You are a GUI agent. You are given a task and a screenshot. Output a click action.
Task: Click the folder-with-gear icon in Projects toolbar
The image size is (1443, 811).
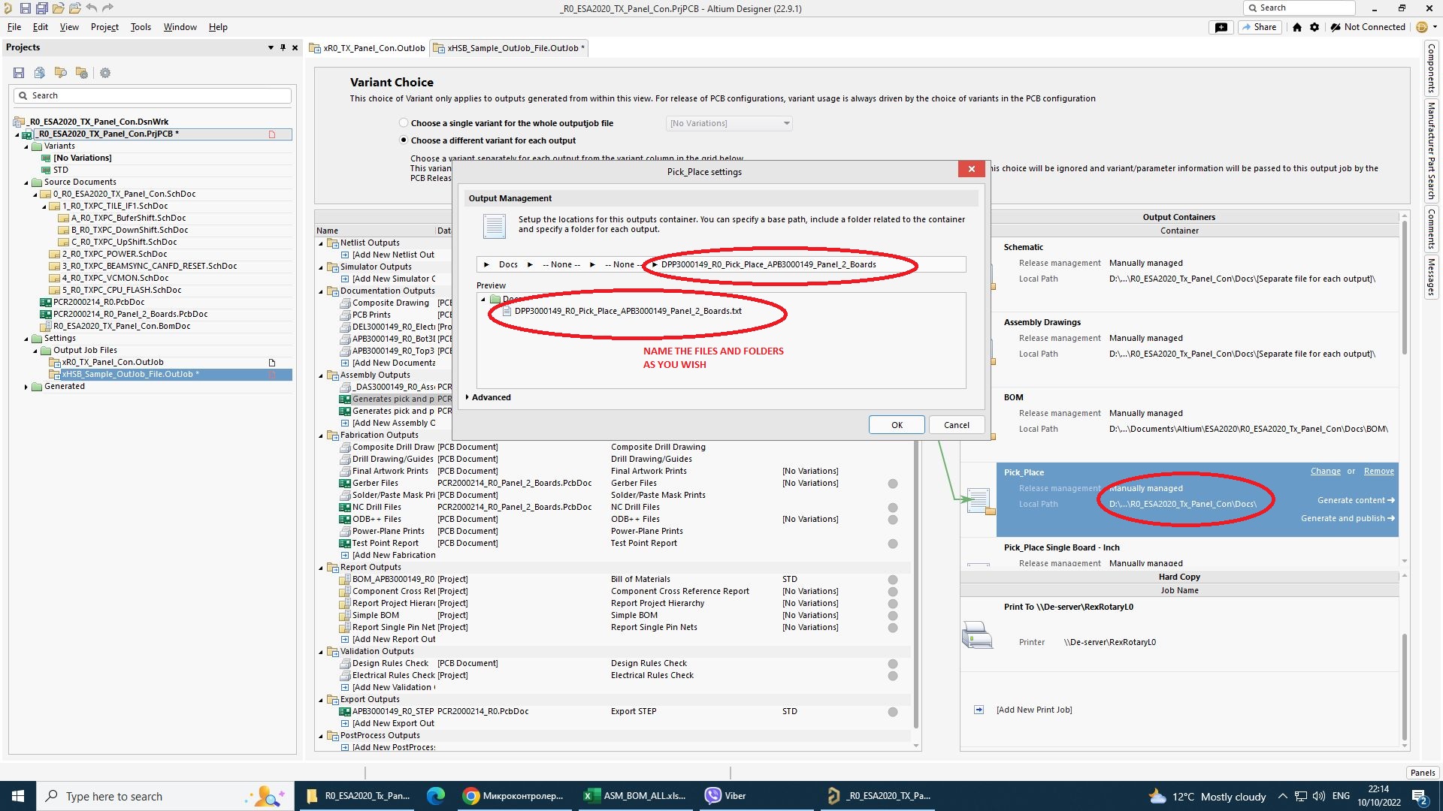82,73
